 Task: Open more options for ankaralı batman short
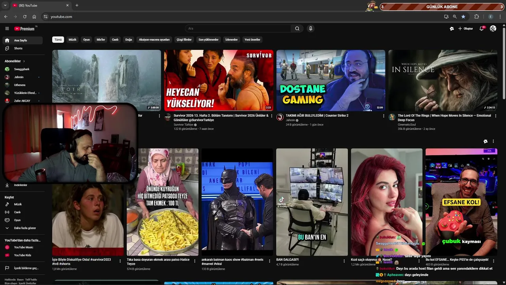point(270,261)
